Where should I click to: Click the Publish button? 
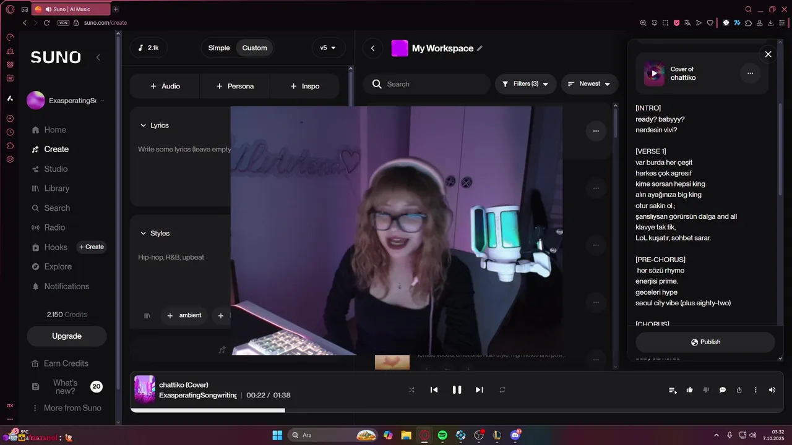[705, 342]
